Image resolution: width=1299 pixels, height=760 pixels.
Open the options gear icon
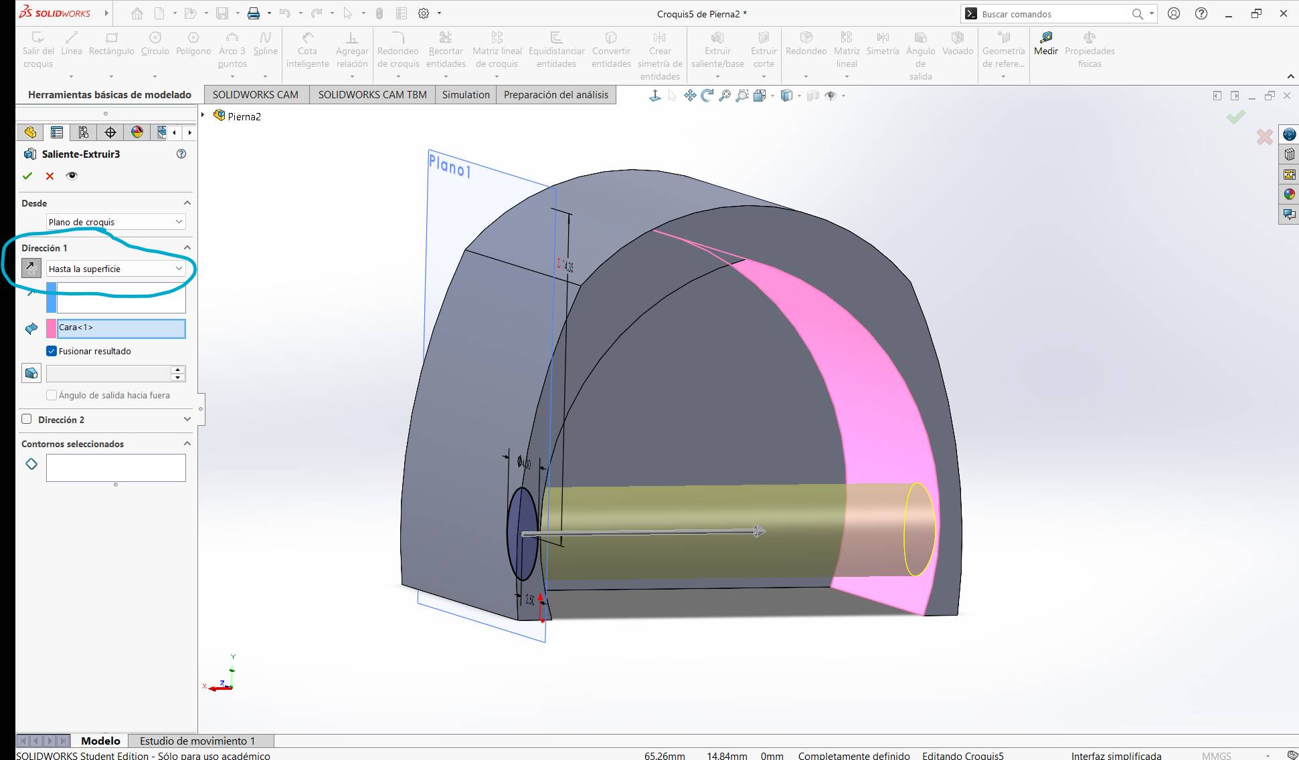tap(424, 13)
